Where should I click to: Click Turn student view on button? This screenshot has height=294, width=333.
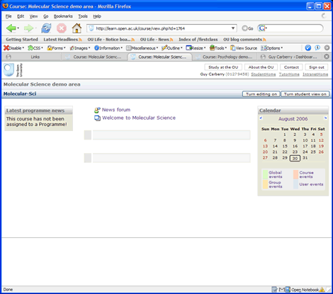(305, 94)
